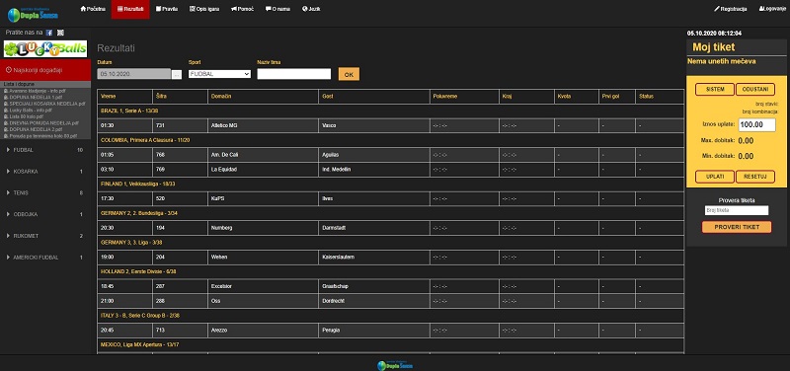Click the Registracija link
790x371 pixels.
(731, 9)
